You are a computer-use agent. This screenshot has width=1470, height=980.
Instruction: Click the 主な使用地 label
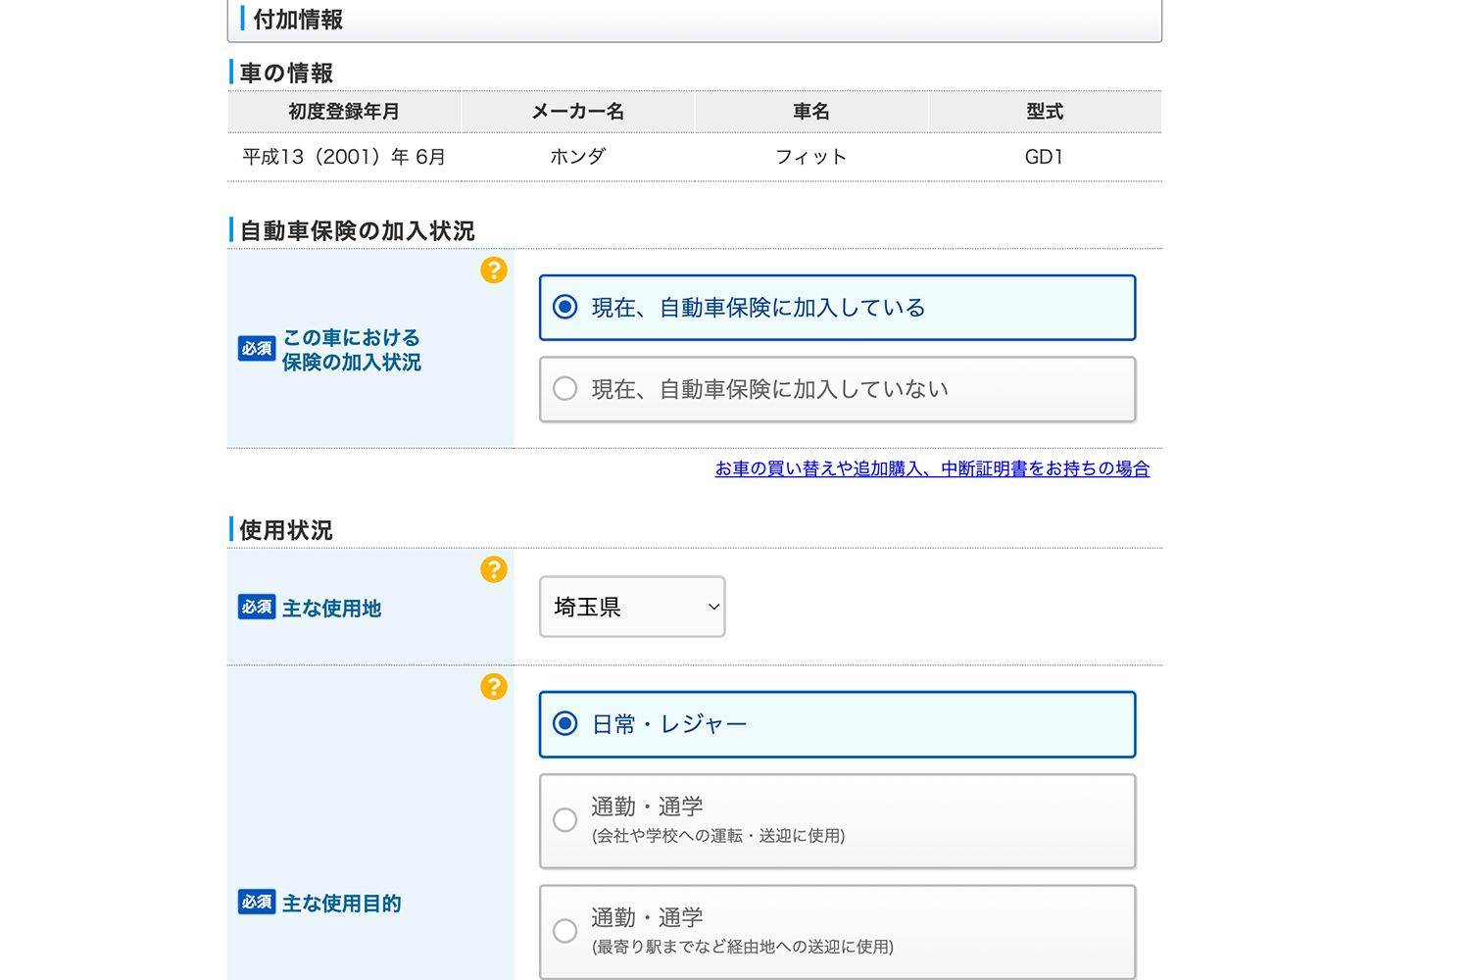(331, 609)
